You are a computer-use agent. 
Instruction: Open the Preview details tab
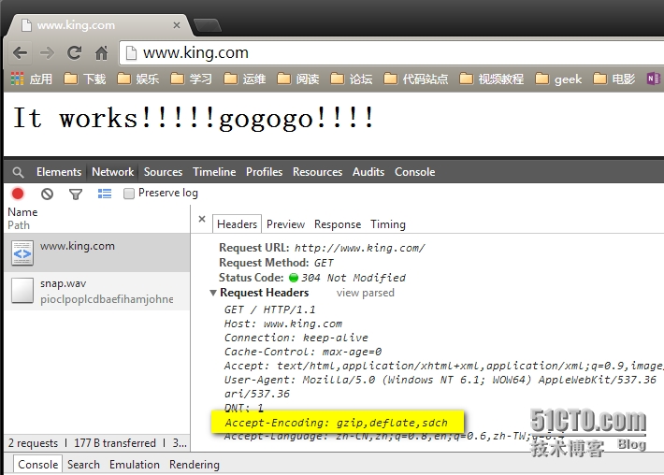286,224
